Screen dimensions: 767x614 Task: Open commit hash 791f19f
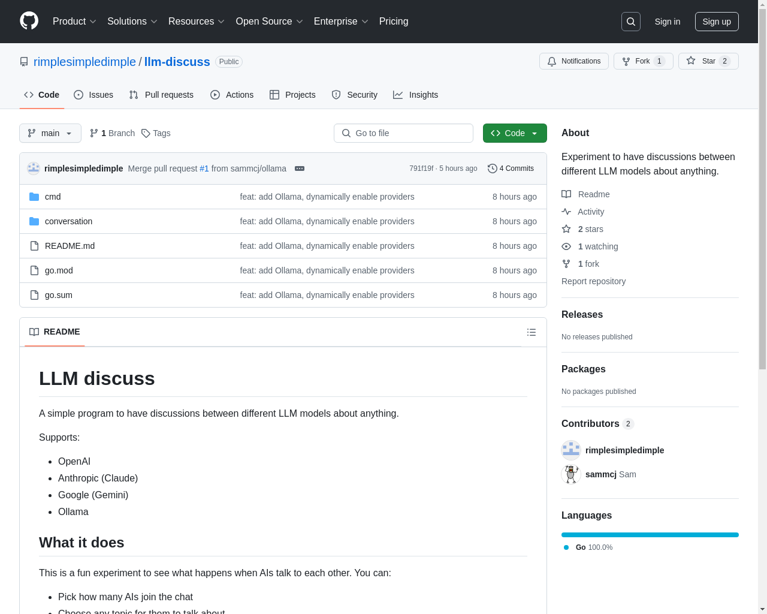point(421,168)
